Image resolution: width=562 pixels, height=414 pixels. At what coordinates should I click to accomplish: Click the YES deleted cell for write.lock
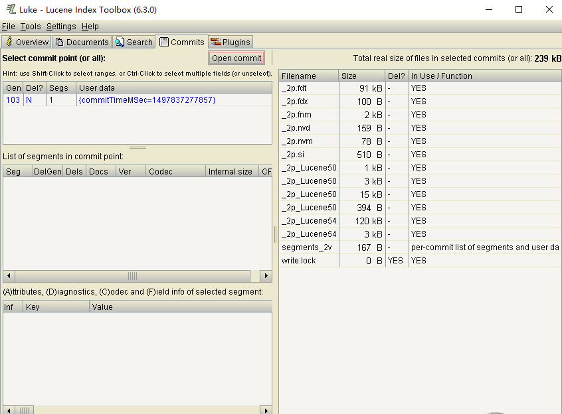(x=397, y=261)
